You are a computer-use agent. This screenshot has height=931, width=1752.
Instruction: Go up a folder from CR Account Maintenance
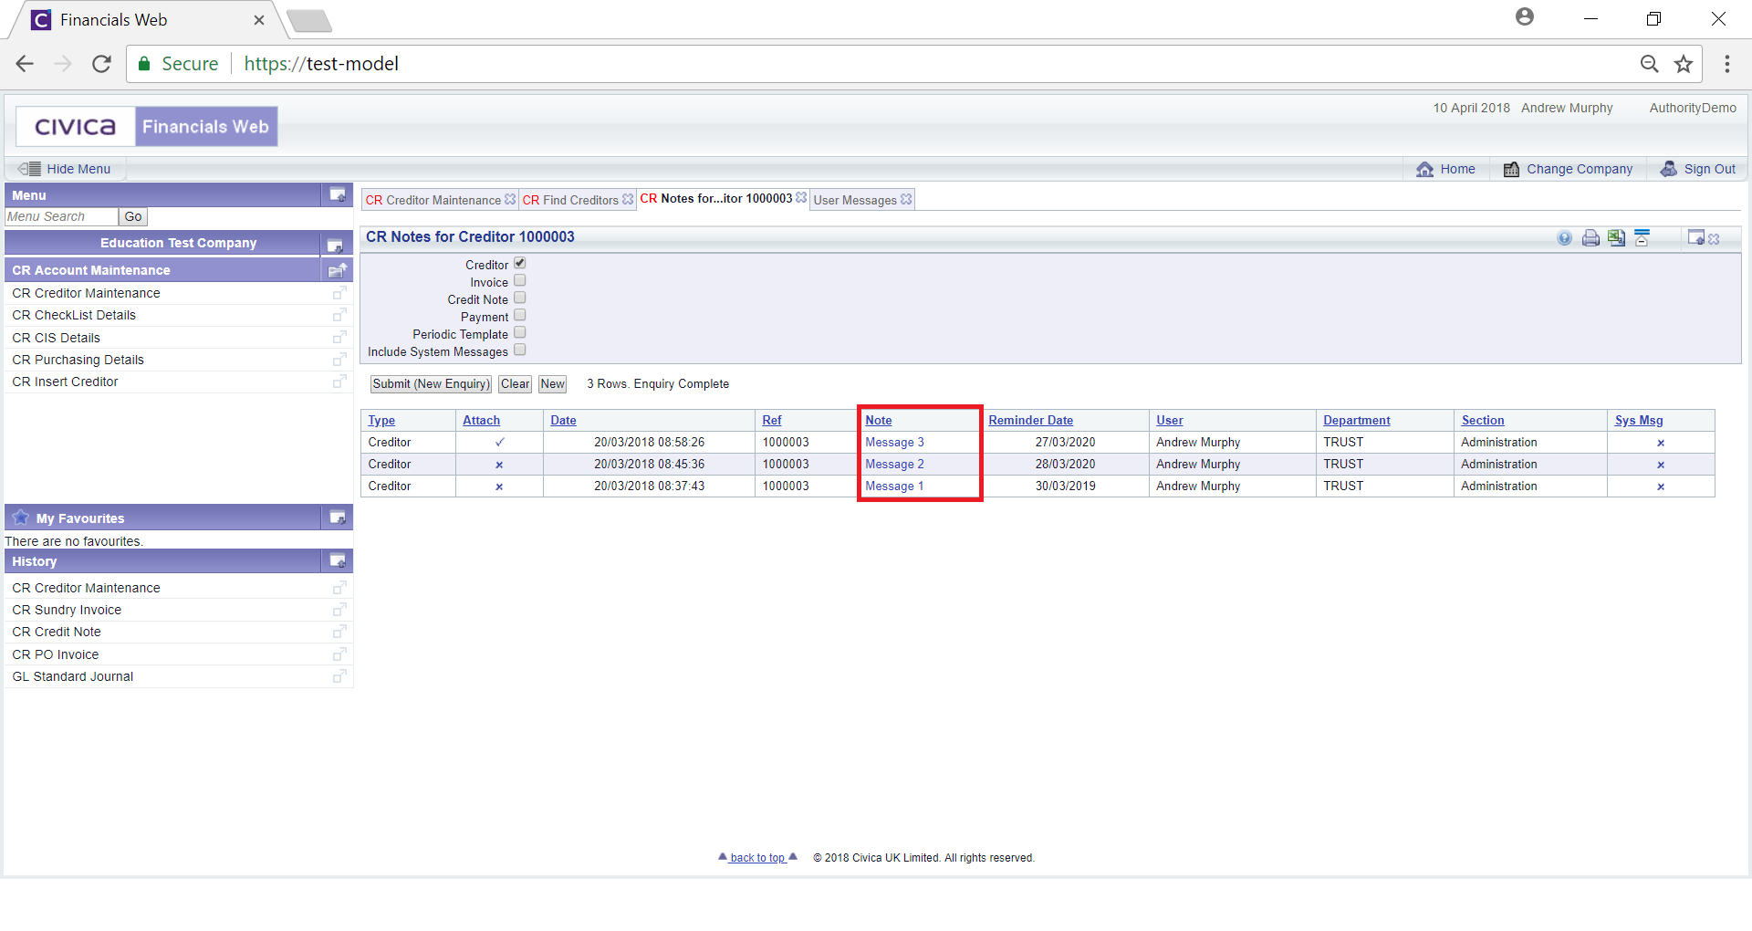338,270
